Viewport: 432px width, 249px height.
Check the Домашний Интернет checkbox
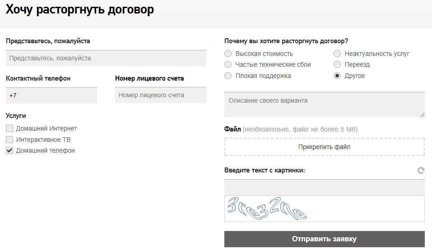tap(9, 129)
